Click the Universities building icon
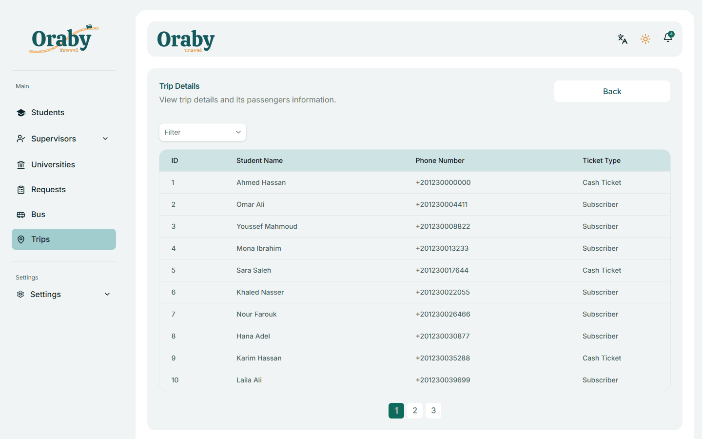Screen dimensions: 702x439 coord(21,165)
